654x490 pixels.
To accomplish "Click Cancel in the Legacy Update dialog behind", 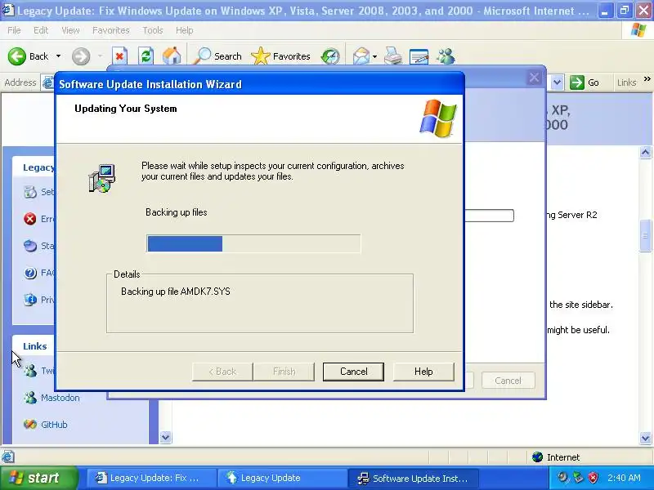I will 508,381.
